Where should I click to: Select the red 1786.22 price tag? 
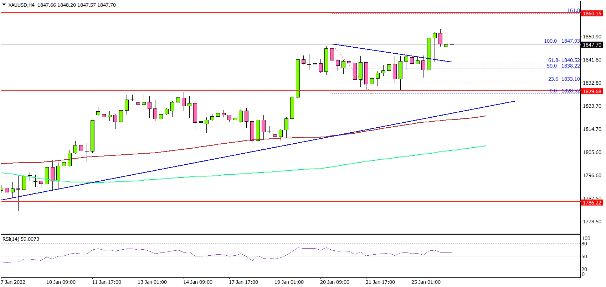pyautogui.click(x=592, y=203)
